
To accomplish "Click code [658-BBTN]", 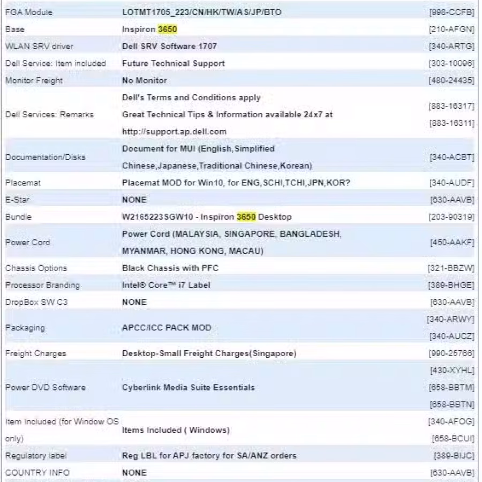I will tap(452, 404).
